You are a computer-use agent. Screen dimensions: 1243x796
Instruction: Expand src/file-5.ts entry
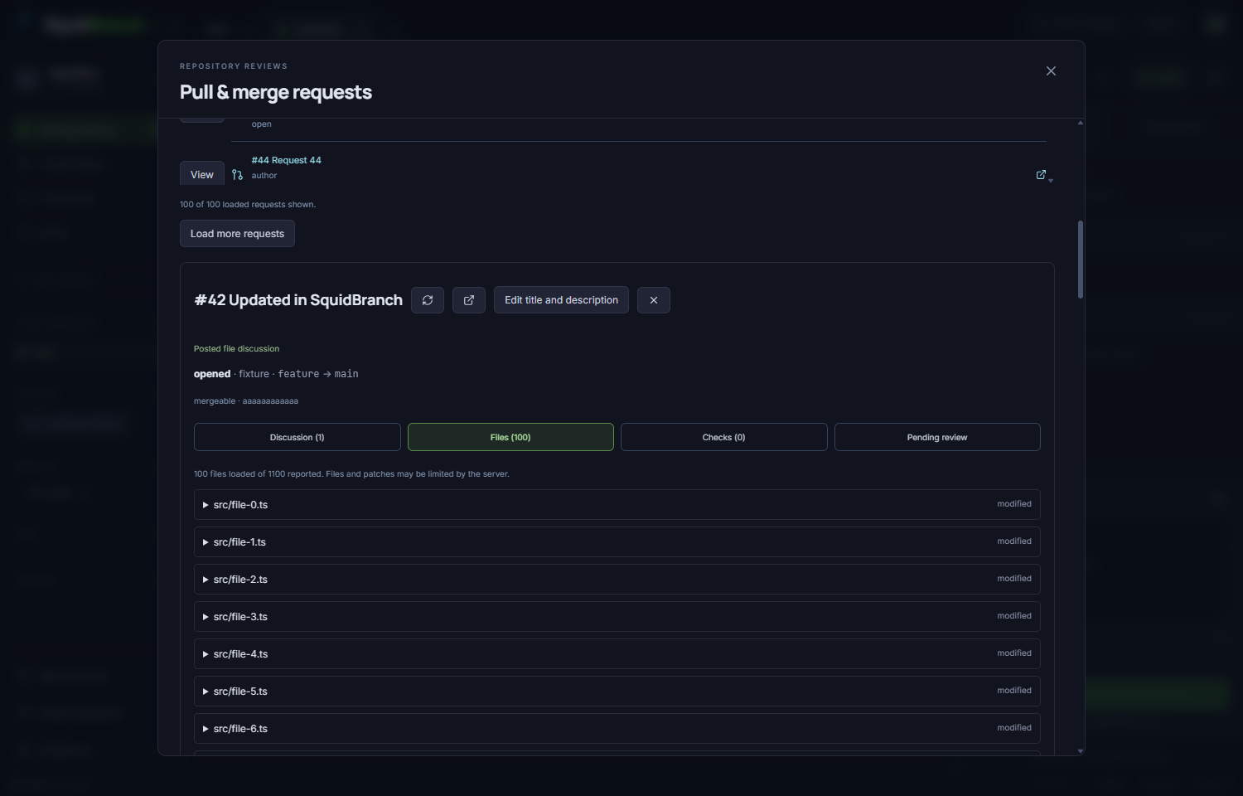click(x=617, y=692)
